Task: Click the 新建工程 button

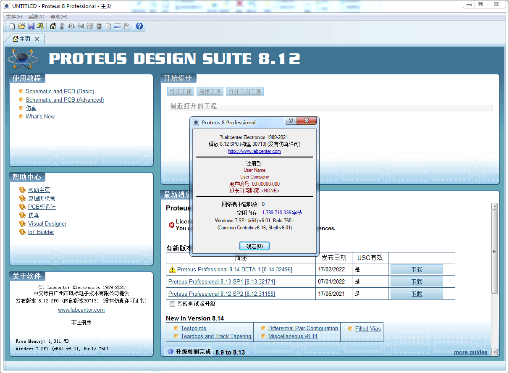Action: click(210, 92)
